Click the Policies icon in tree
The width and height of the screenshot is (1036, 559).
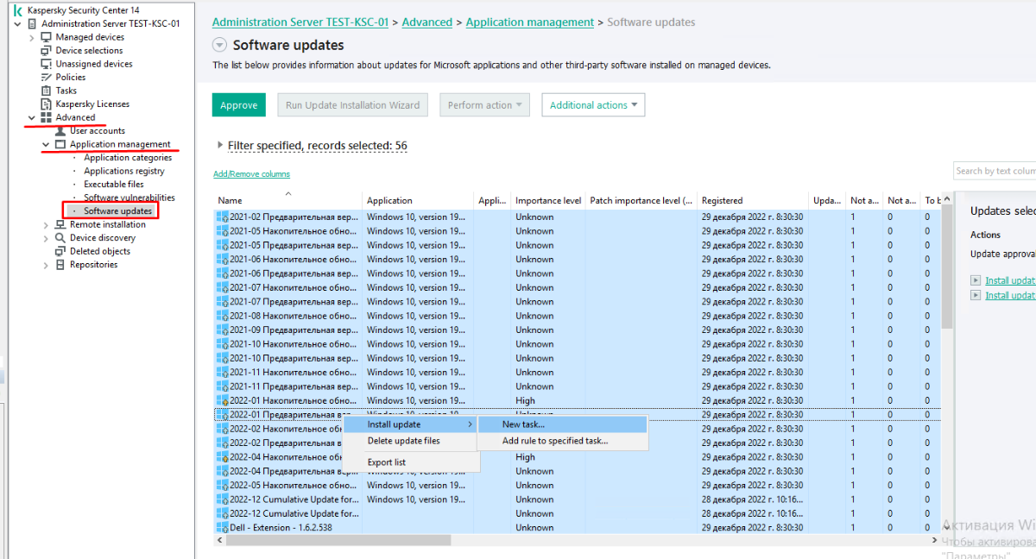tap(47, 77)
